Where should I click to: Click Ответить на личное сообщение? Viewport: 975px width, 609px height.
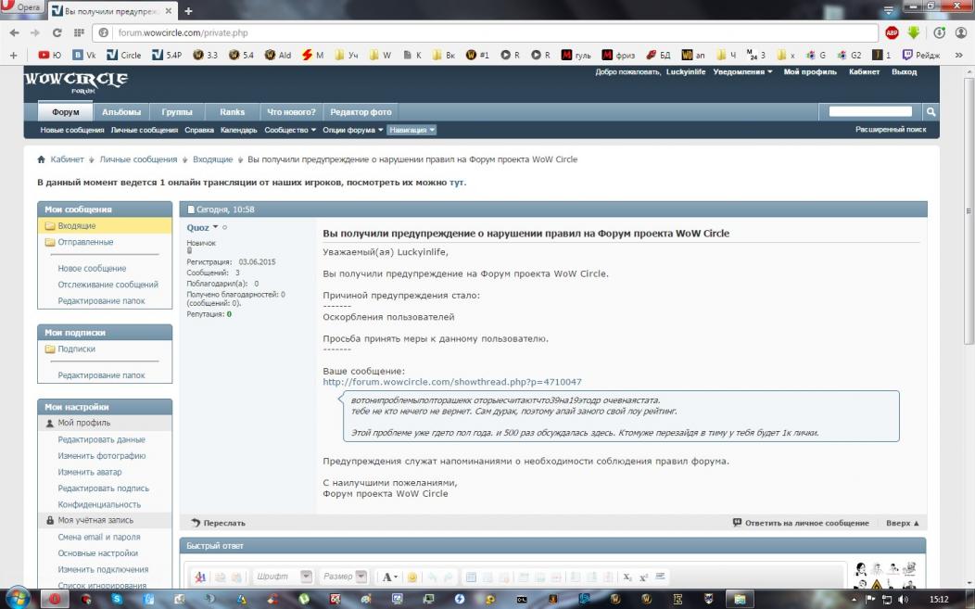(x=801, y=523)
